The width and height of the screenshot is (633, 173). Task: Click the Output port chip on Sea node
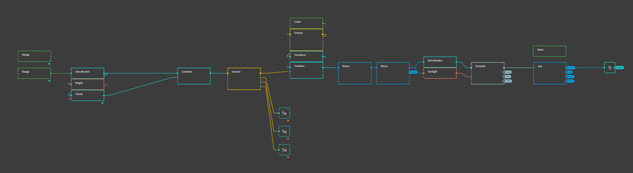[570, 68]
